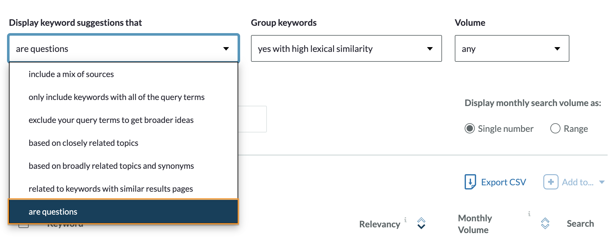This screenshot has width=614, height=242.
Task: Choose 'include a mix of sources' option
Action: (71, 74)
